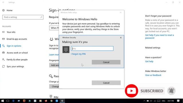This screenshot has width=183, height=103.
Task: Click the Have a question? heading
Action: 153,58
